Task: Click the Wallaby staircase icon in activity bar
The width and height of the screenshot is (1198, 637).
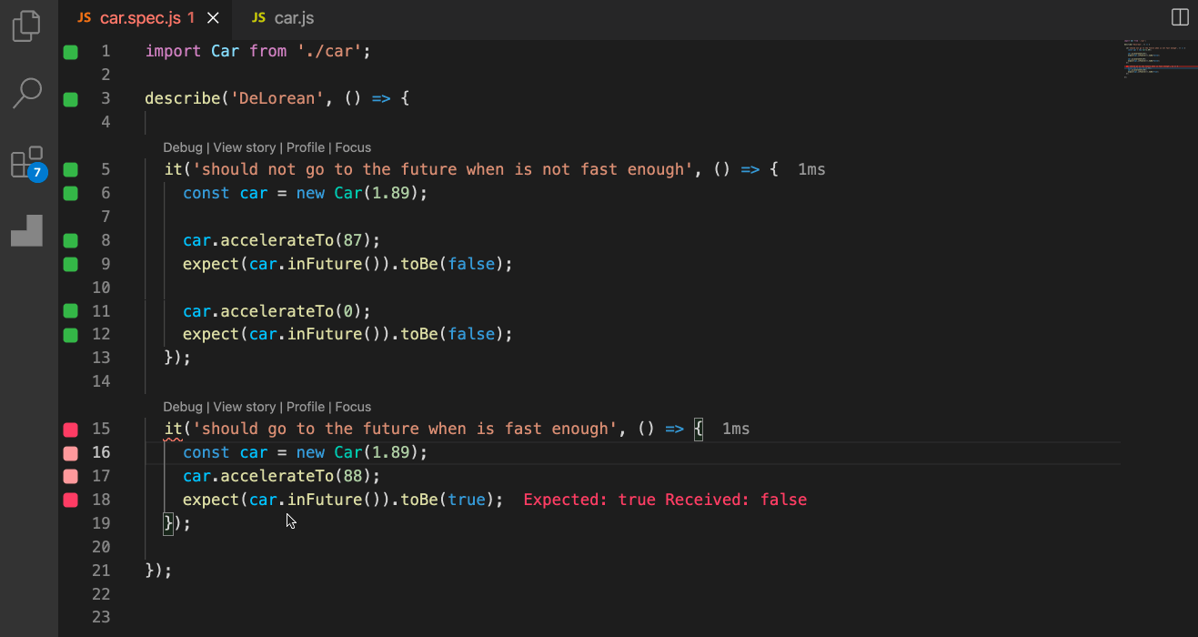Action: click(26, 231)
